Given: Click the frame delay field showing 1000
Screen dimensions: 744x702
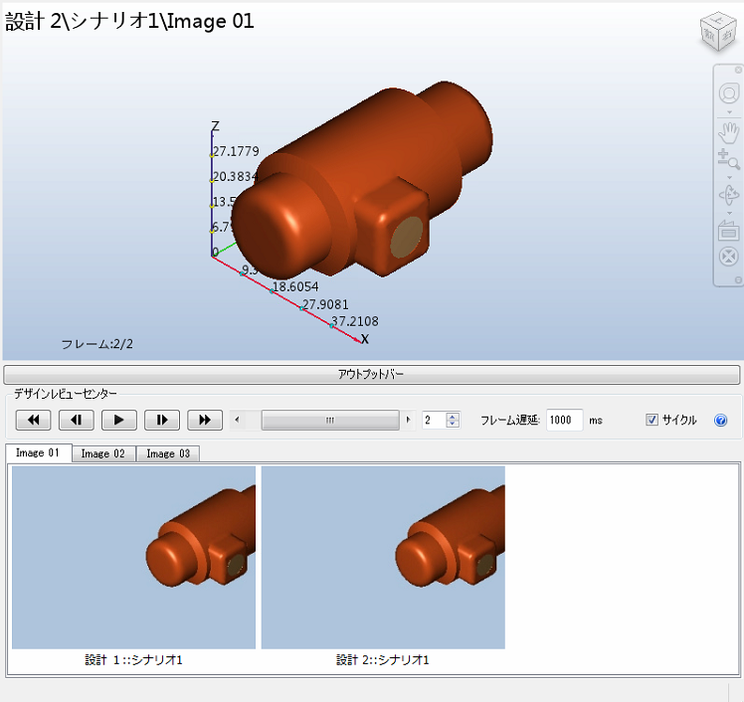Looking at the screenshot, I should 564,420.
